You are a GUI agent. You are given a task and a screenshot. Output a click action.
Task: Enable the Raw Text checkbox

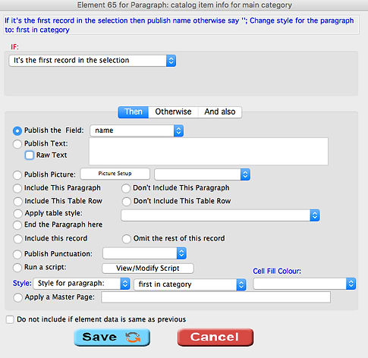[30, 155]
